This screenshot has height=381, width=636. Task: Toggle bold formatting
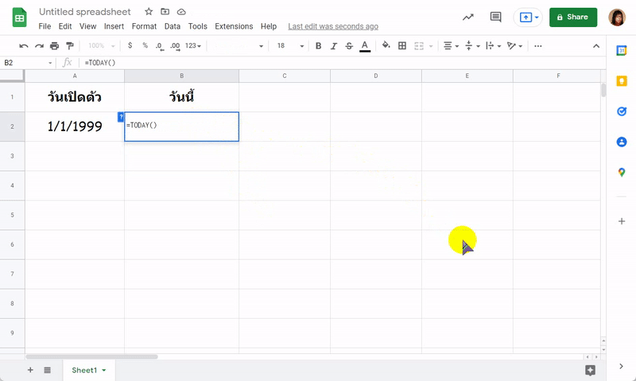pyautogui.click(x=319, y=46)
